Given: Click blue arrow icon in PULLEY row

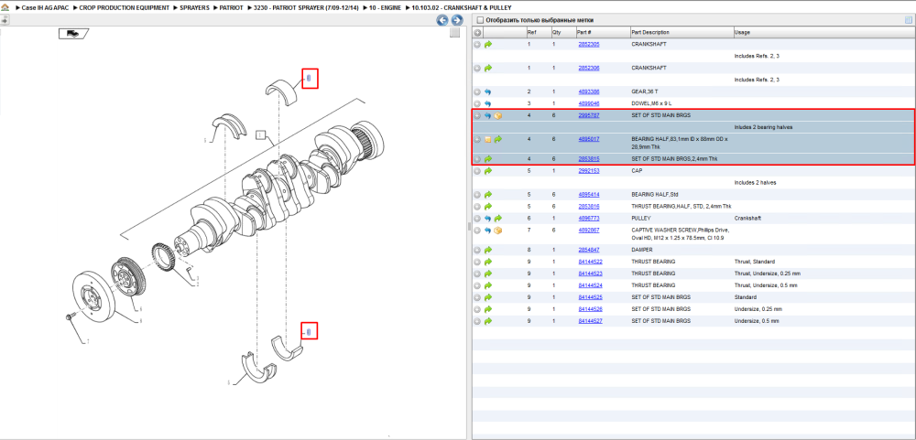Looking at the screenshot, I should (488, 219).
